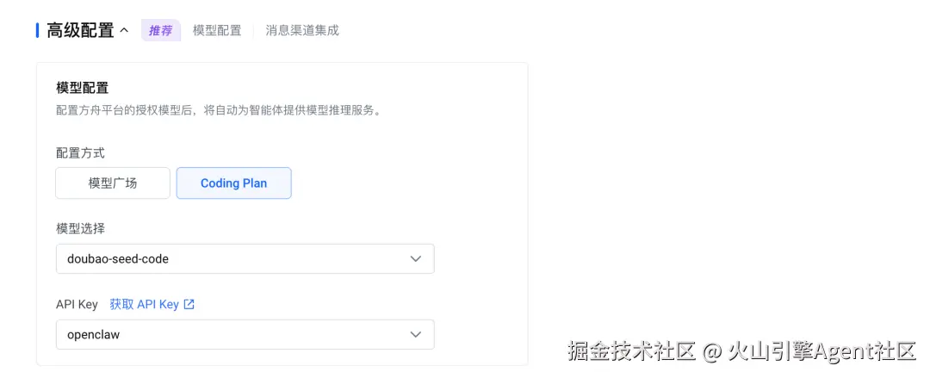Viewport: 930px width, 378px height.
Task: Click the blue bar beside 高级配置
Action: [38, 30]
